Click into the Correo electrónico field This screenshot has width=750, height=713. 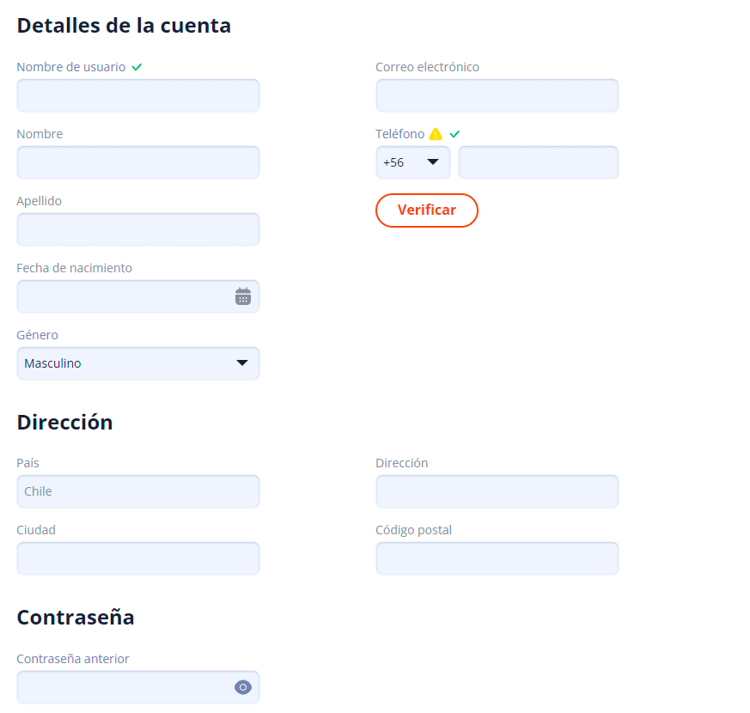click(497, 95)
